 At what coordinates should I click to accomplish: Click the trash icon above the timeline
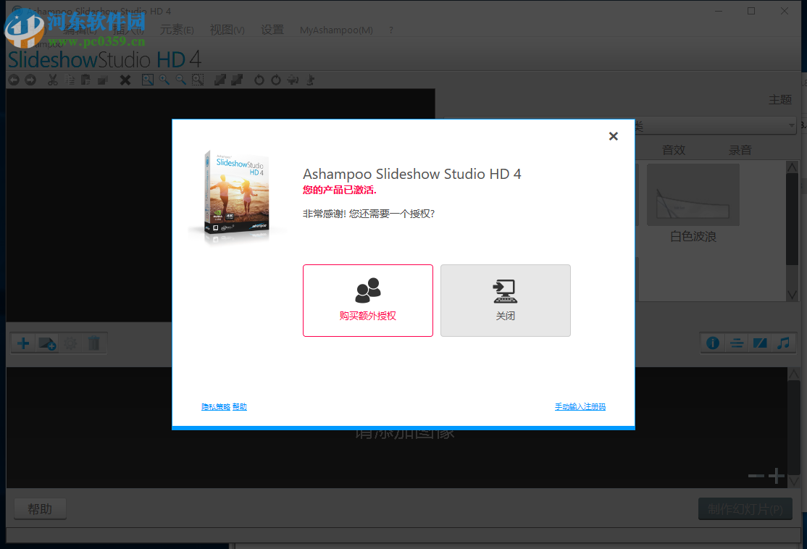94,343
